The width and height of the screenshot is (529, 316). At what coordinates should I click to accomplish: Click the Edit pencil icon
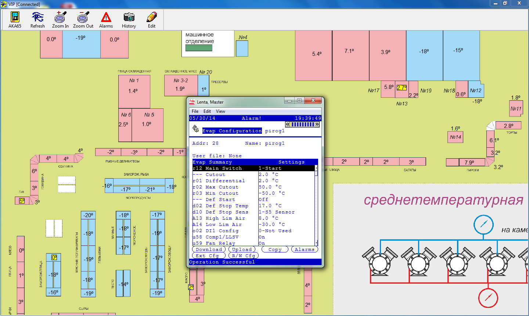pos(152,17)
